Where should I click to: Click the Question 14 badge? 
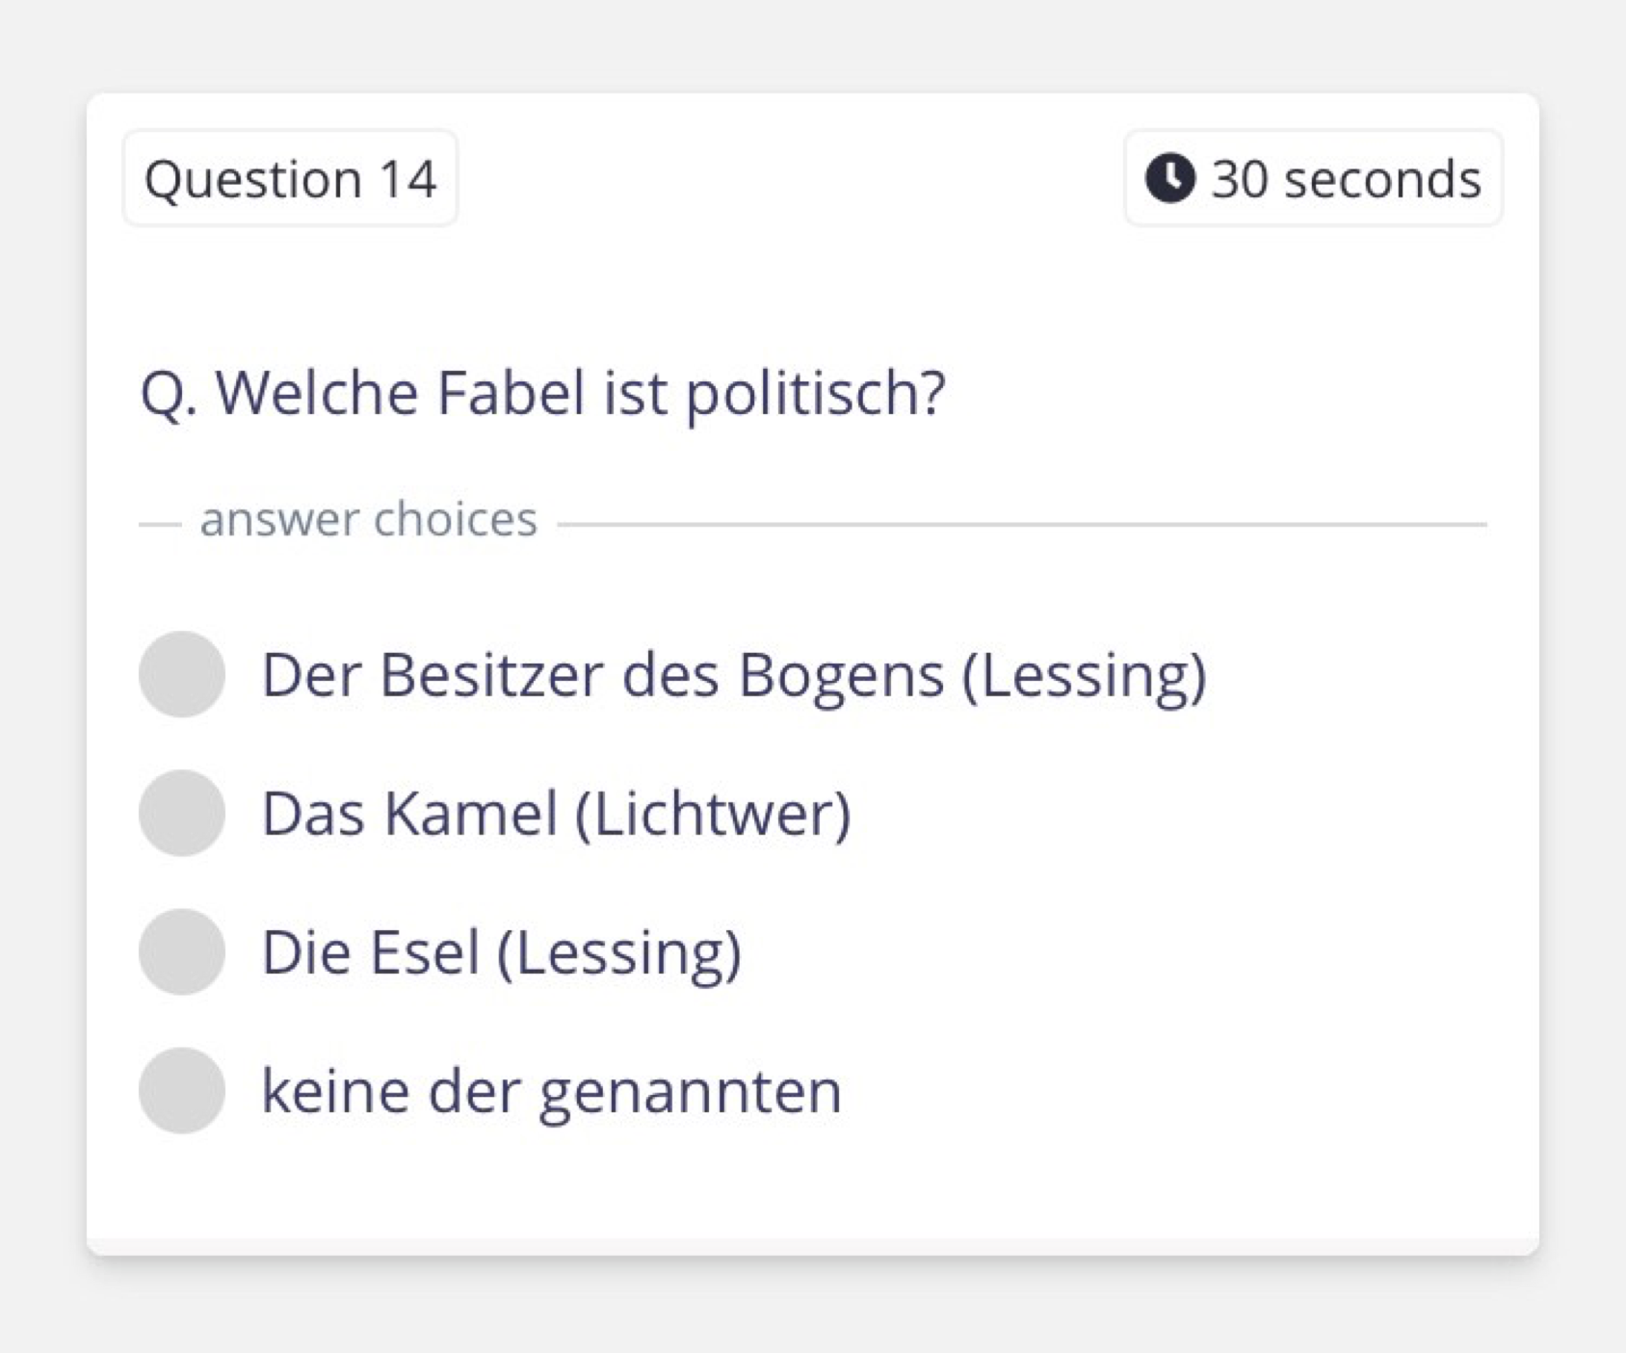(x=290, y=178)
